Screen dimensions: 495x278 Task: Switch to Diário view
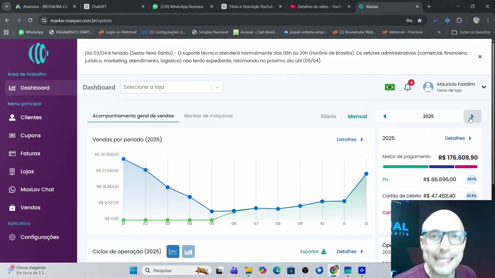(x=328, y=116)
